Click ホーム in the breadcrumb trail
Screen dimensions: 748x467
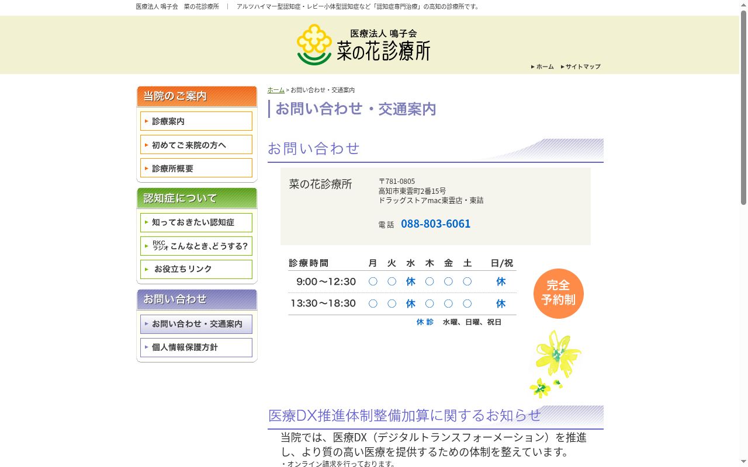point(276,90)
